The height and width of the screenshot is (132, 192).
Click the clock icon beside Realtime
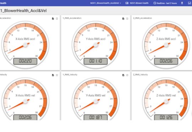click(155, 3)
